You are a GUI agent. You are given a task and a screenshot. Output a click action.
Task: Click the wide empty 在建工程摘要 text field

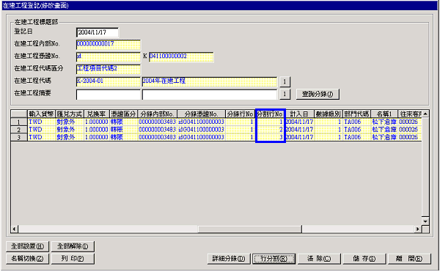(210, 95)
